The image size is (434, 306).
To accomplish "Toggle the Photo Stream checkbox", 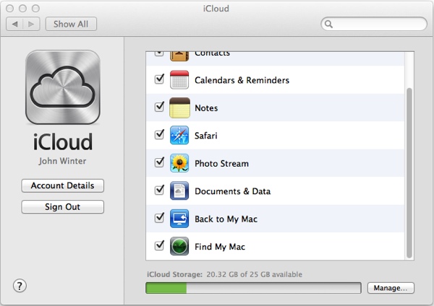I will [x=159, y=162].
